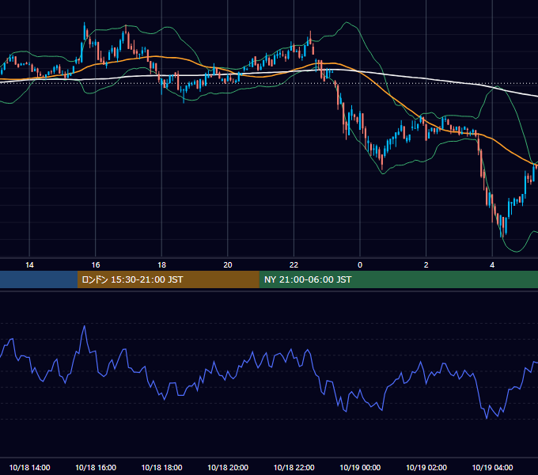This screenshot has height=475, width=538.
Task: Click the 10/18 14:00 time label
Action: [x=29, y=467]
